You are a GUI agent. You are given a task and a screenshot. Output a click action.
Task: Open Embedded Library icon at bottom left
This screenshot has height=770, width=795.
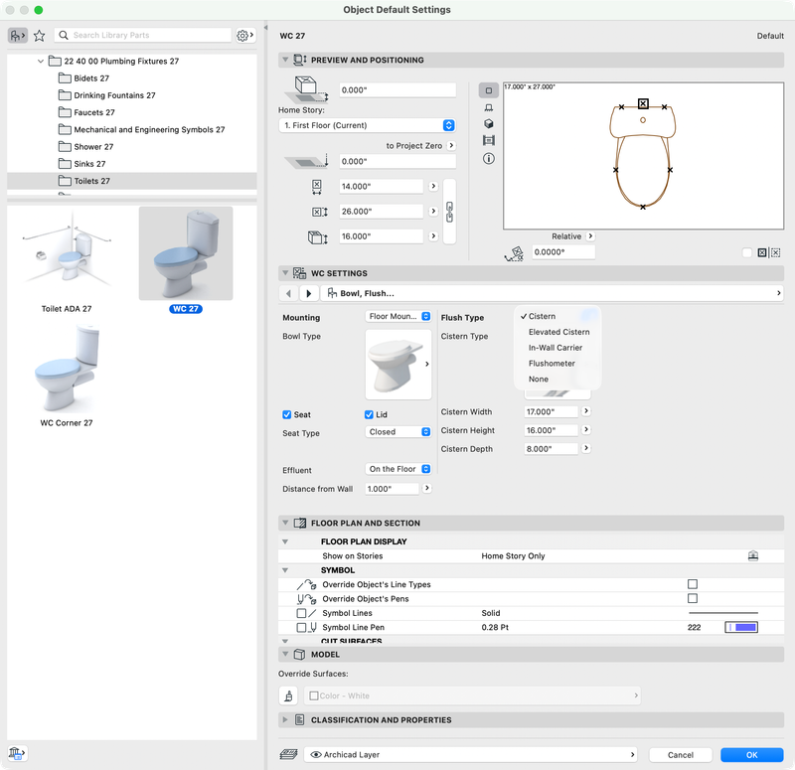pos(17,753)
